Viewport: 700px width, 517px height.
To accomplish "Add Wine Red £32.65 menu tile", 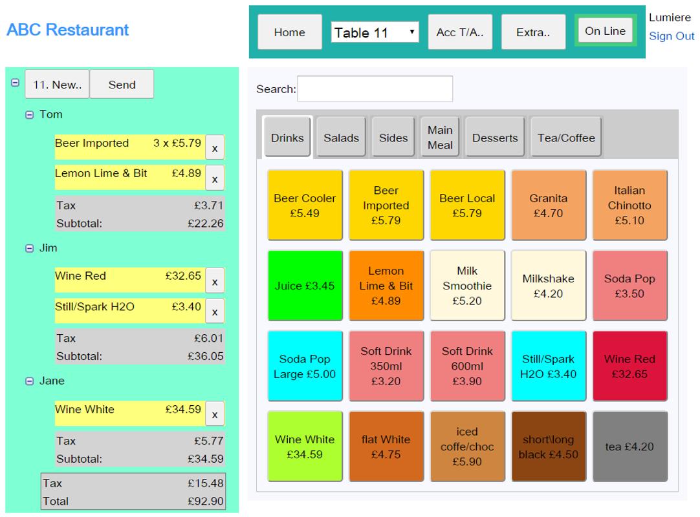I will (x=630, y=366).
